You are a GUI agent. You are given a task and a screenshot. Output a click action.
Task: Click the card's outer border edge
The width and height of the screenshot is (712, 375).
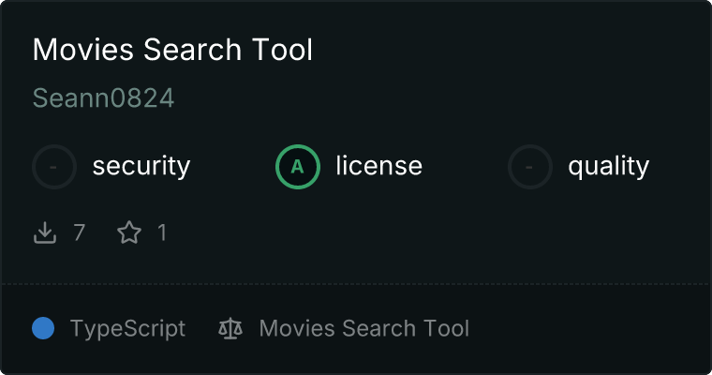[1, 187]
